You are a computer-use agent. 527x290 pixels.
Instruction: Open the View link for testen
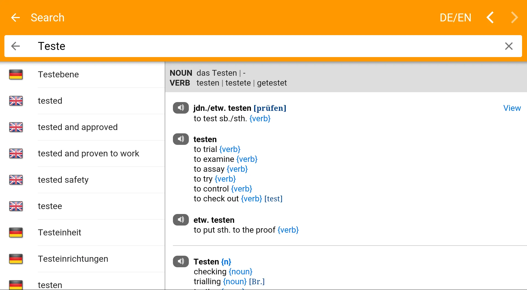(x=512, y=108)
